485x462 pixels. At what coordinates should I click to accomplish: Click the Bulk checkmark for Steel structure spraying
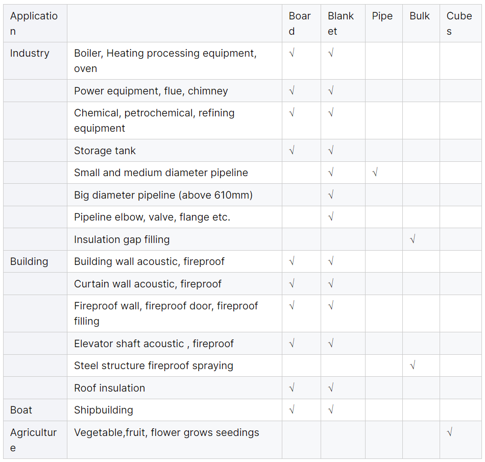click(413, 366)
